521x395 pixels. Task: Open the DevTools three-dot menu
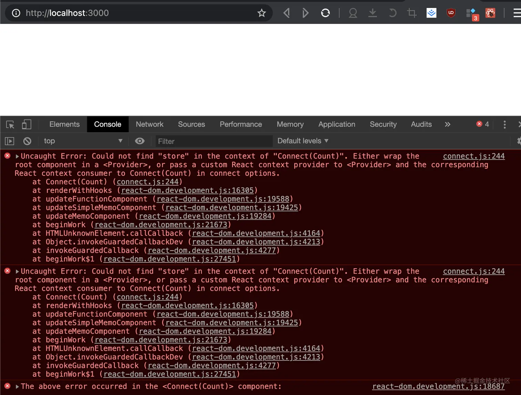click(x=505, y=124)
